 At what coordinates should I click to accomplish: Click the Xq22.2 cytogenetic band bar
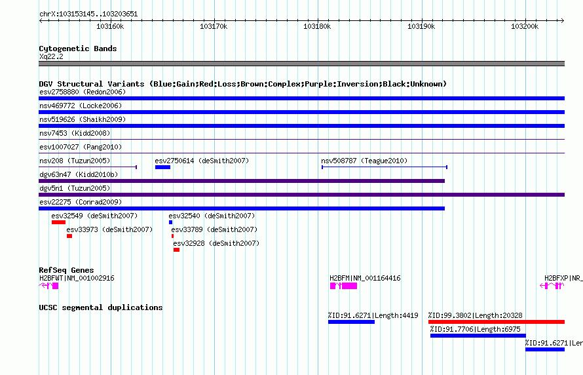pos(301,64)
